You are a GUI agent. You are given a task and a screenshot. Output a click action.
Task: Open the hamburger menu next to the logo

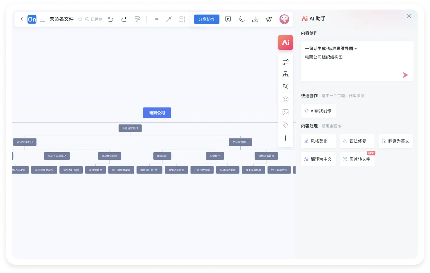click(42, 19)
